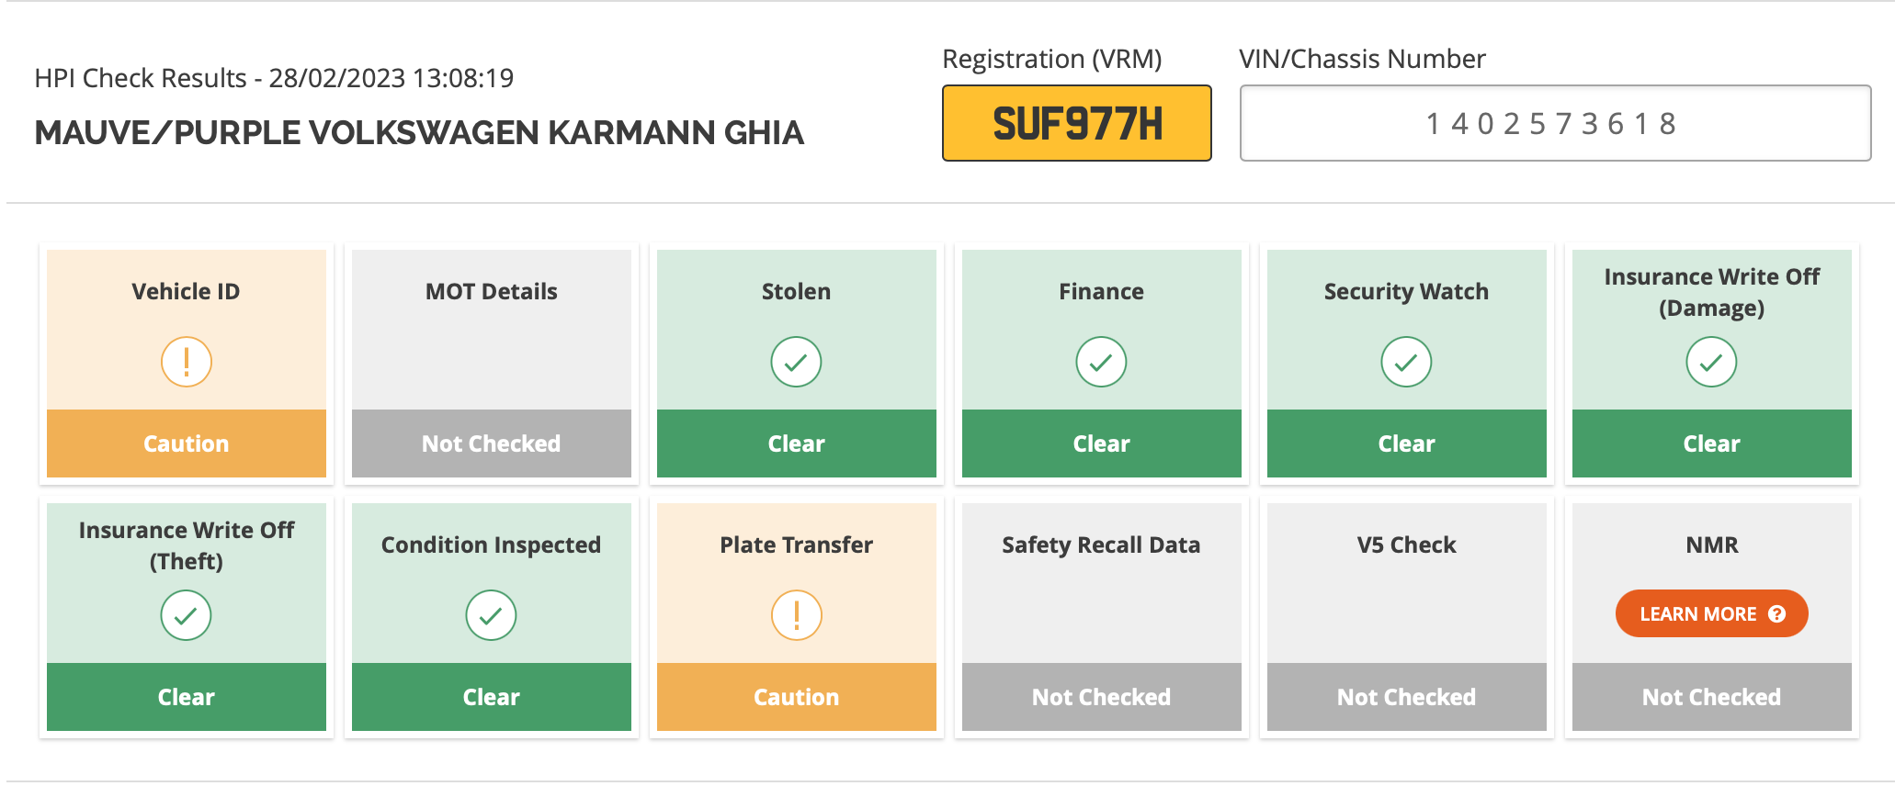This screenshot has height=786, width=1895.
Task: Click the Security Watch check mark icon
Action: [x=1406, y=362]
